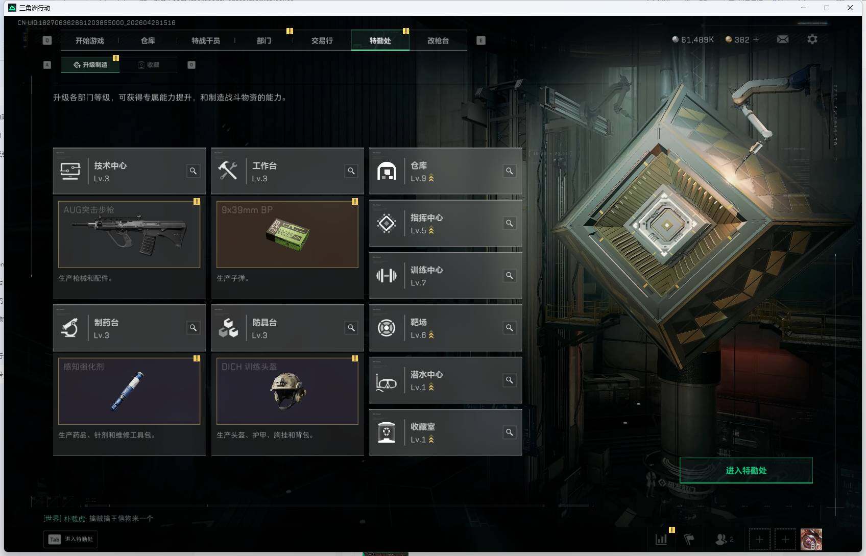The image size is (866, 556).
Task: Click magnifier icon on 训练中心 card
Action: (510, 276)
